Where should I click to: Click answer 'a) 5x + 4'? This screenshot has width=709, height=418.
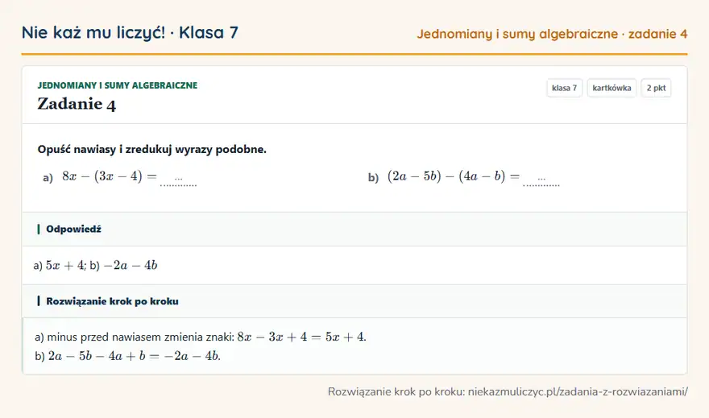pyautogui.click(x=60, y=265)
